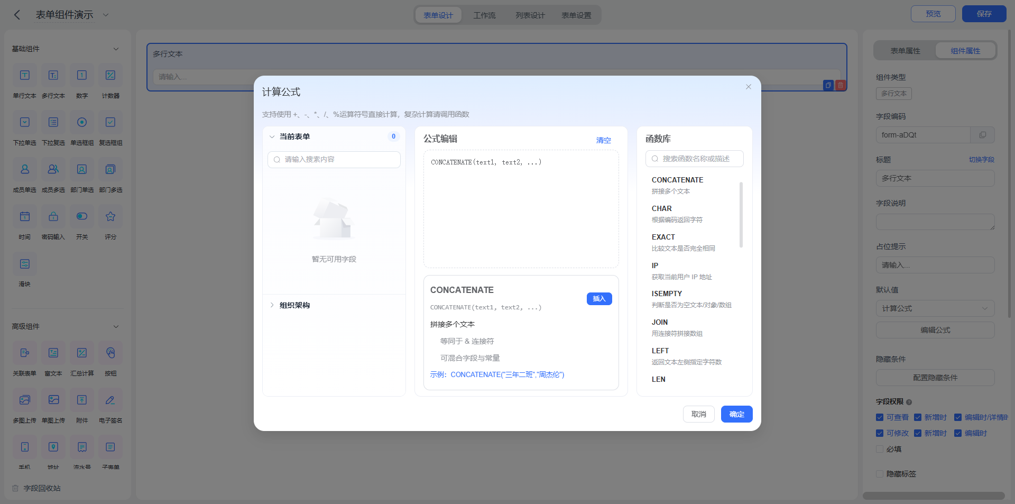Close the 计算公式 dialog

749,87
